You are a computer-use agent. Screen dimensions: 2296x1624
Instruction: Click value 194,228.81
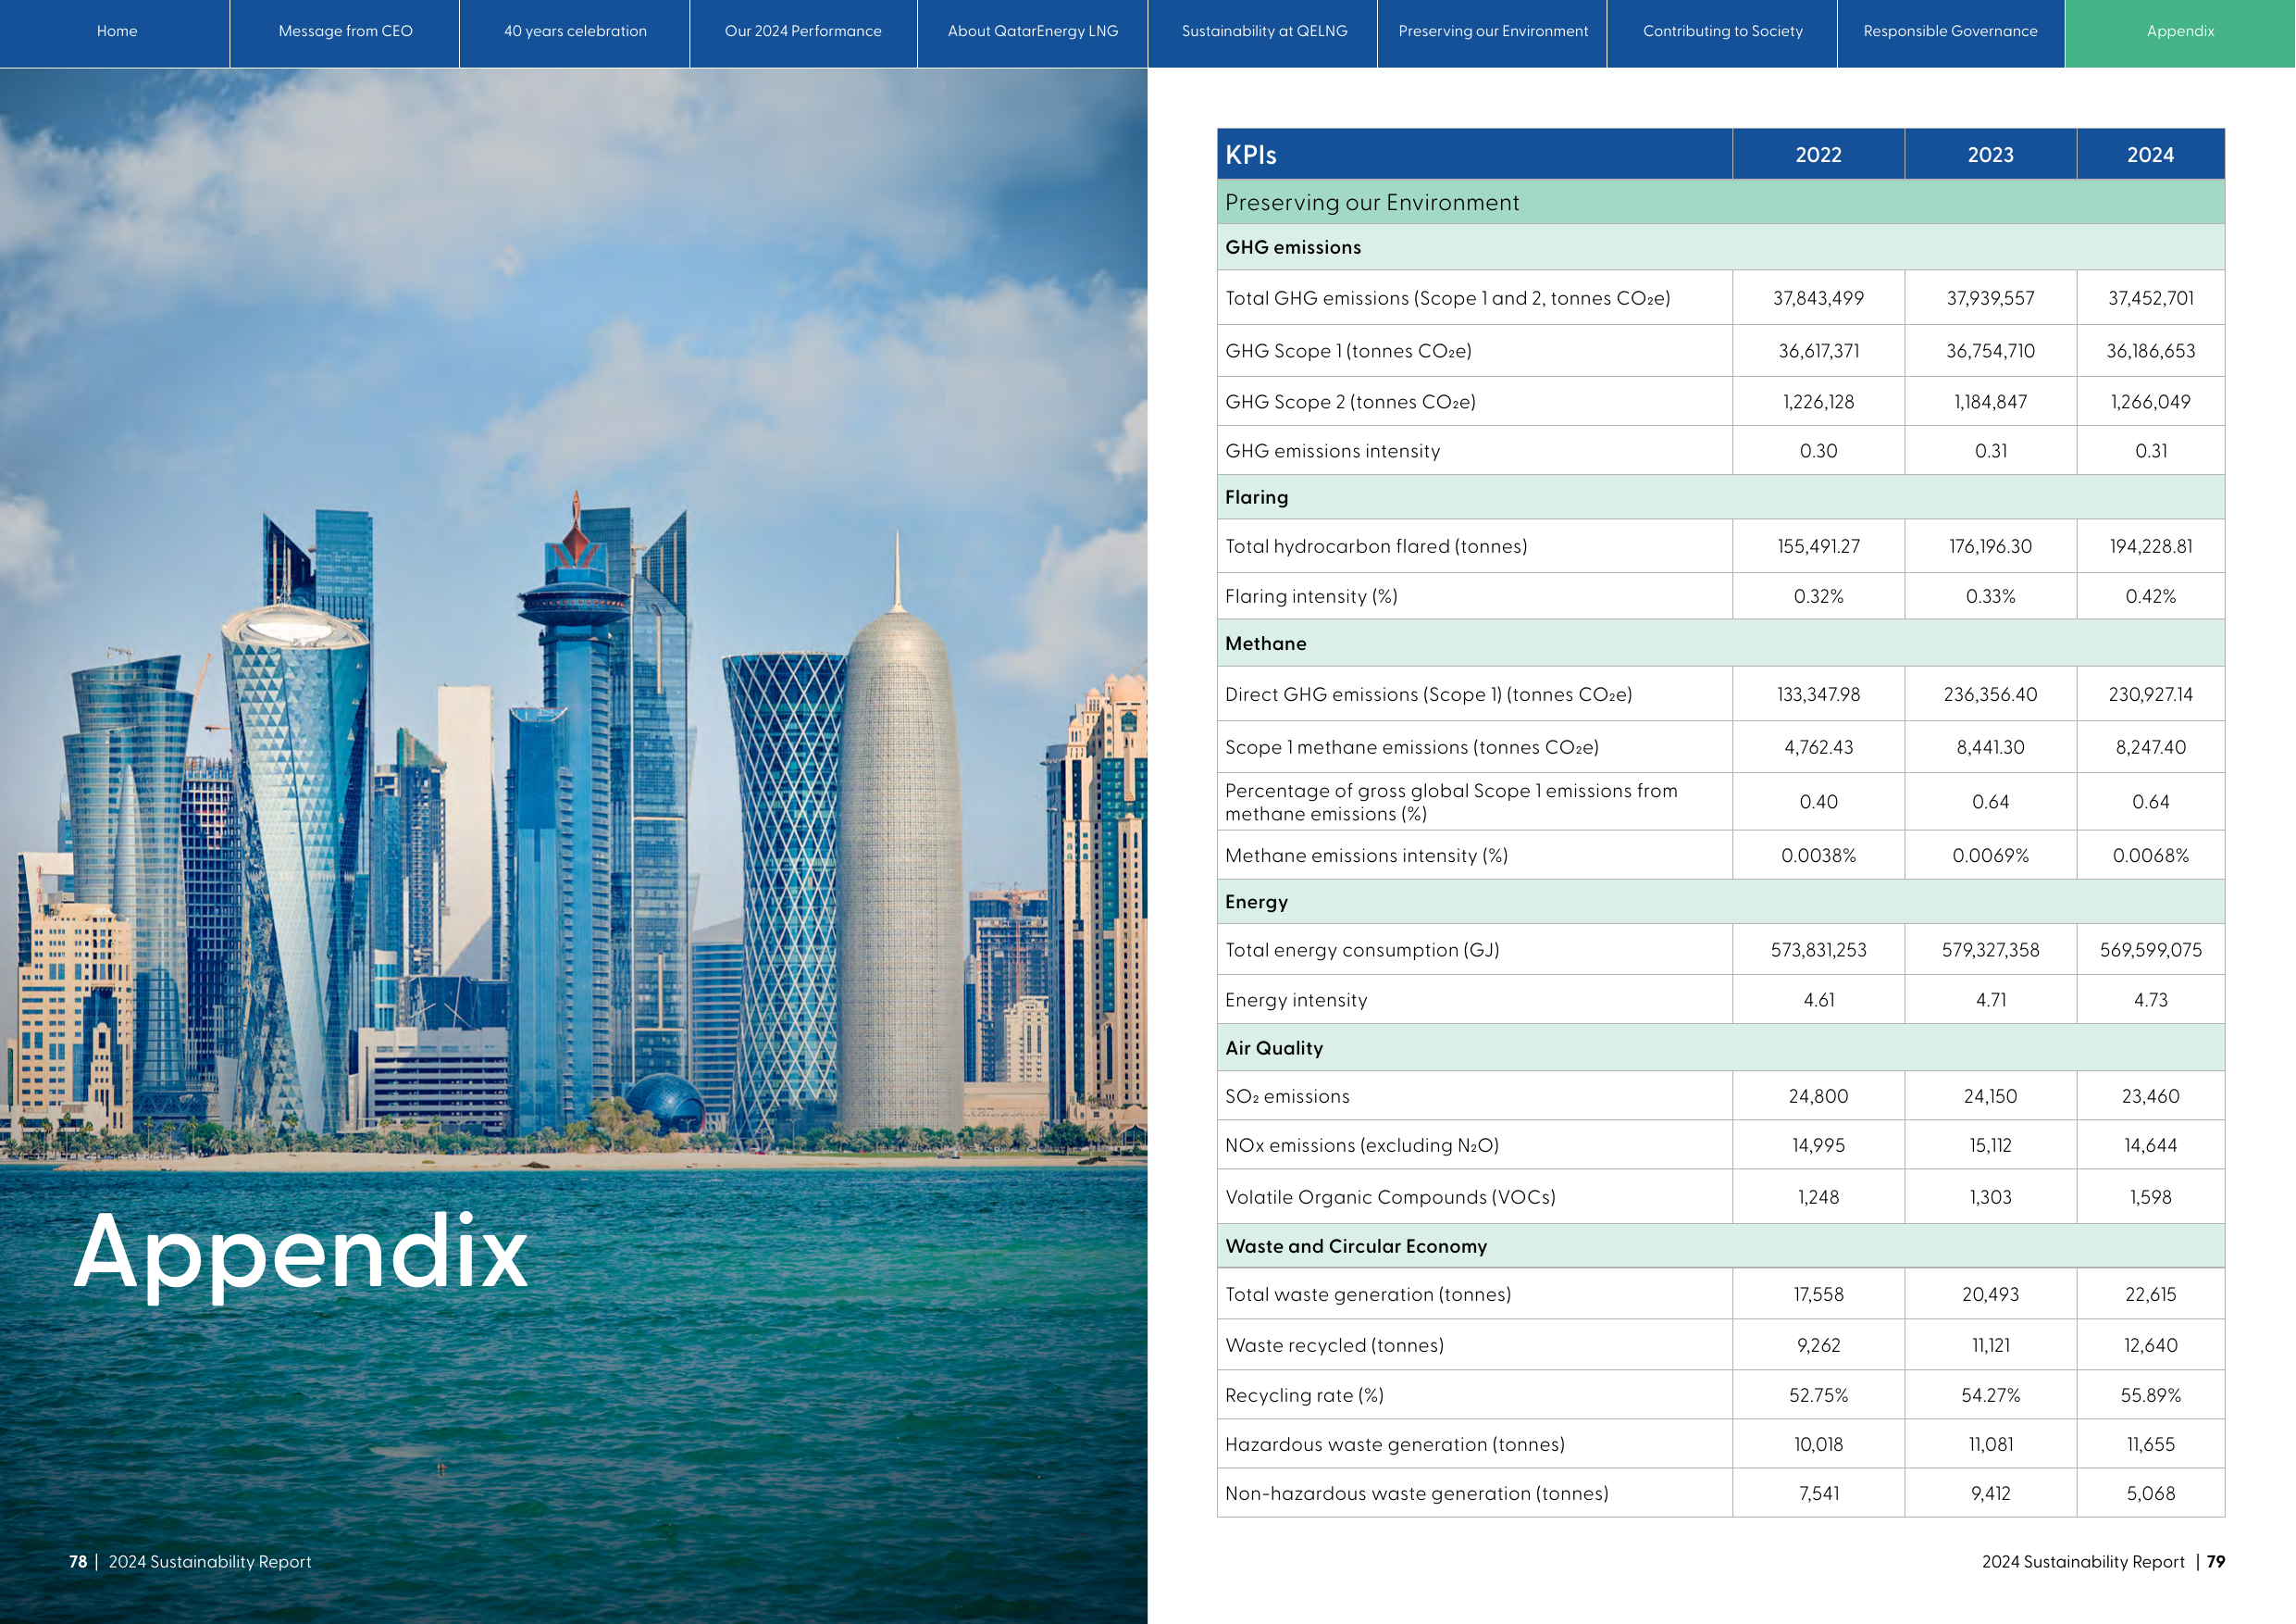pyautogui.click(x=2150, y=546)
